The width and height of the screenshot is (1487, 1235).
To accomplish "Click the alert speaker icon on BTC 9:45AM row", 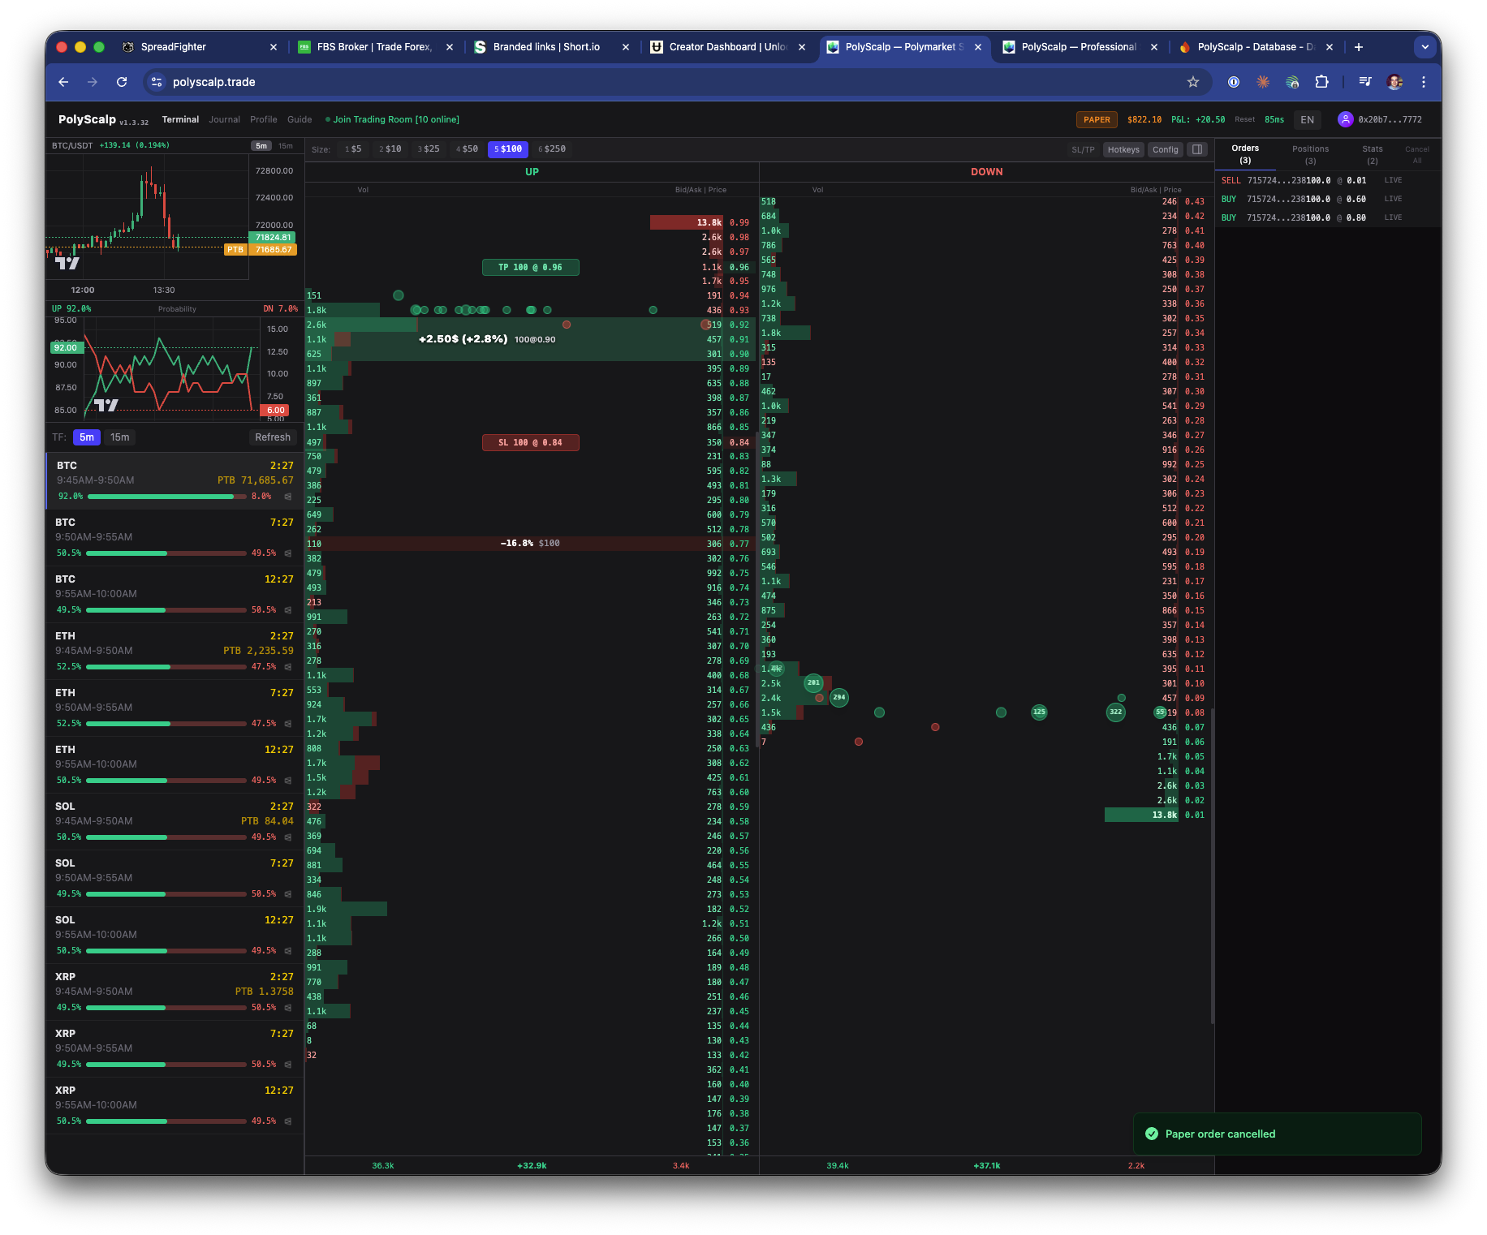I will click(288, 496).
